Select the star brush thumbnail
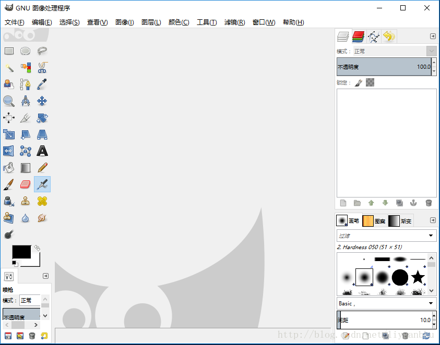The image size is (440, 345). [418, 277]
